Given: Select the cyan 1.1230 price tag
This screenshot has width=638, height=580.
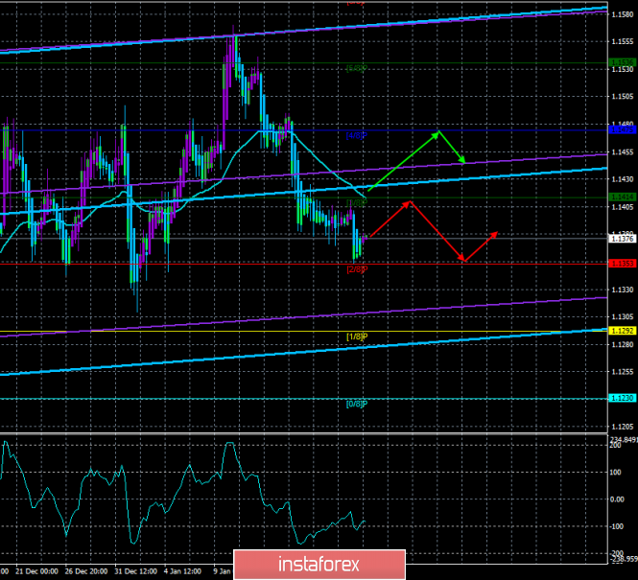Looking at the screenshot, I should click(621, 398).
